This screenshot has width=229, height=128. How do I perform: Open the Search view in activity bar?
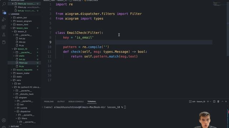(x=4, y=4)
